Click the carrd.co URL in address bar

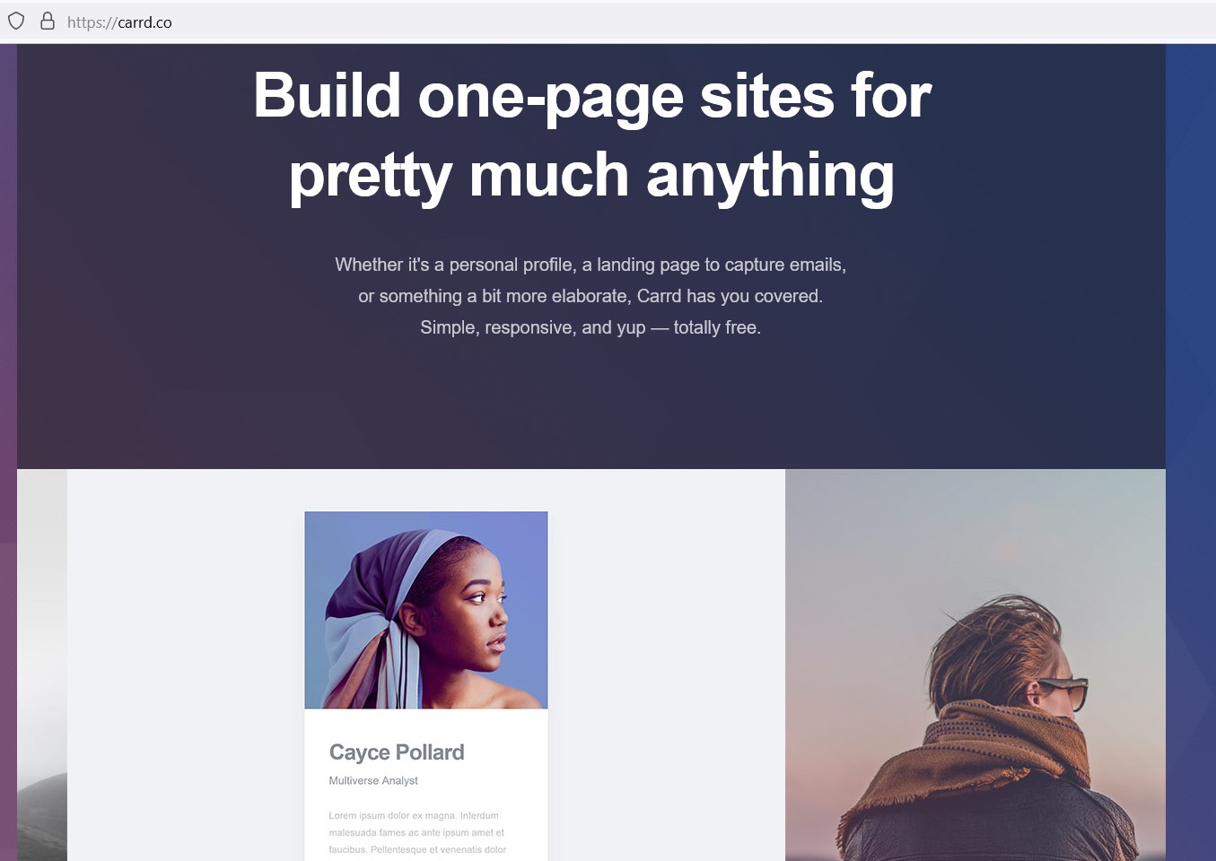[119, 22]
